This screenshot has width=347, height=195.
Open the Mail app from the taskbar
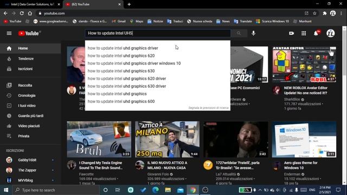coord(181,190)
